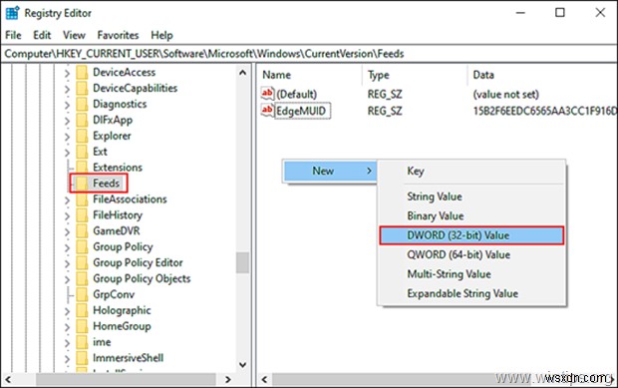Viewport: 618px width, 388px height.
Task: Click tree pane vertical scrollbar thumb
Action: click(x=243, y=262)
